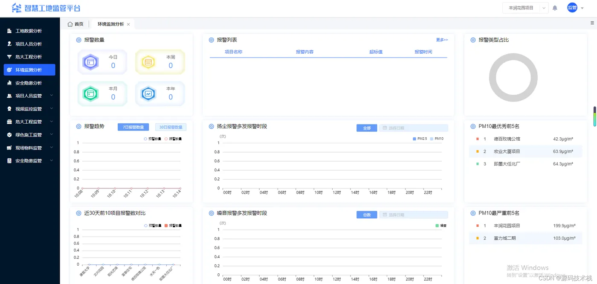This screenshot has height=284, width=597.
Task: Click the circle icon beside 近30天前10项目报警数对比
Action: pyautogui.click(x=78, y=213)
